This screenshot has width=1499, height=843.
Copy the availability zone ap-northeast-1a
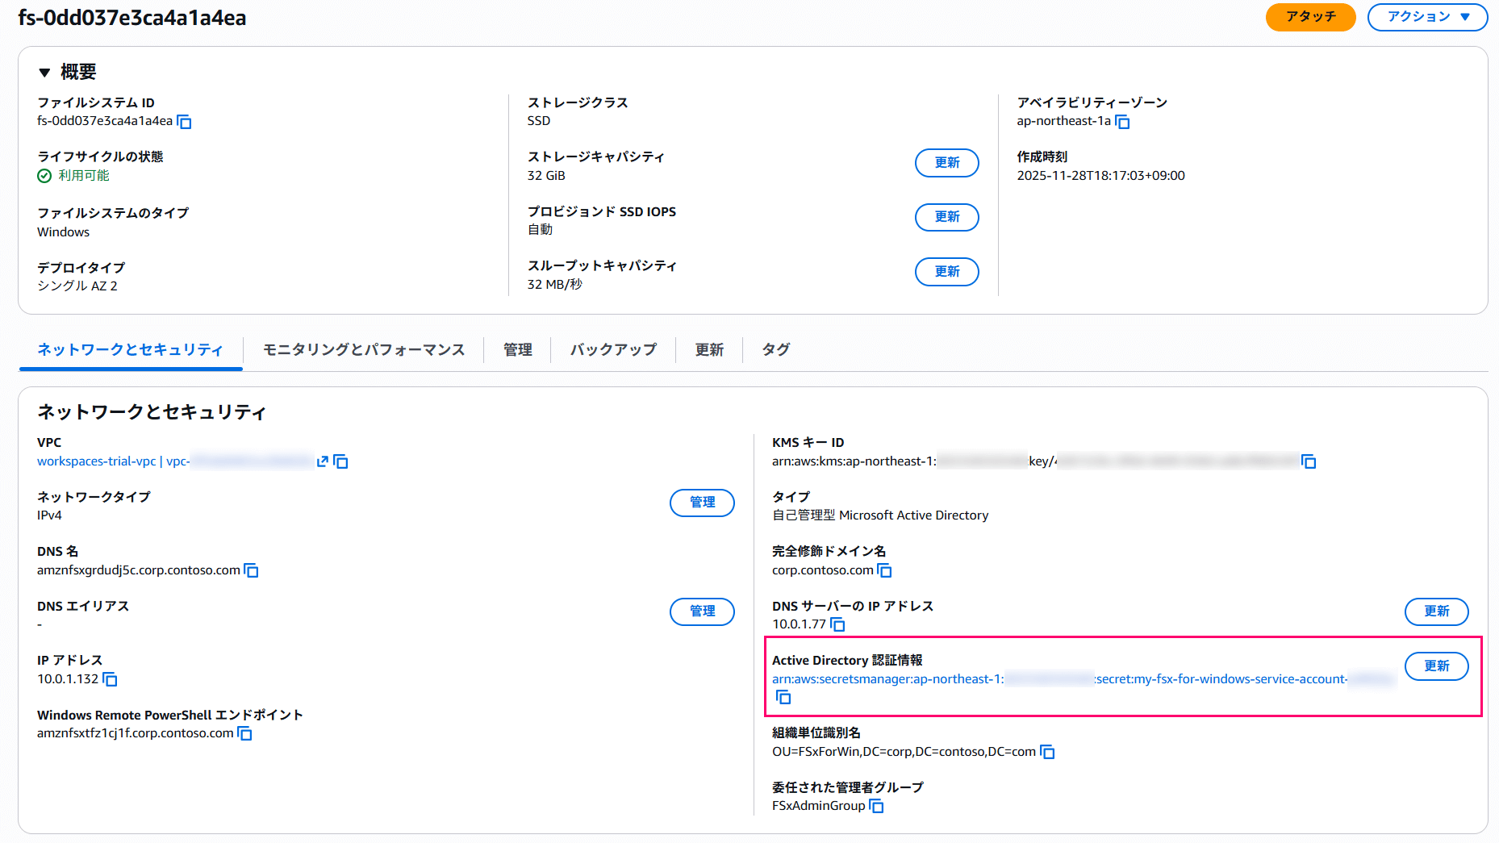(1122, 122)
